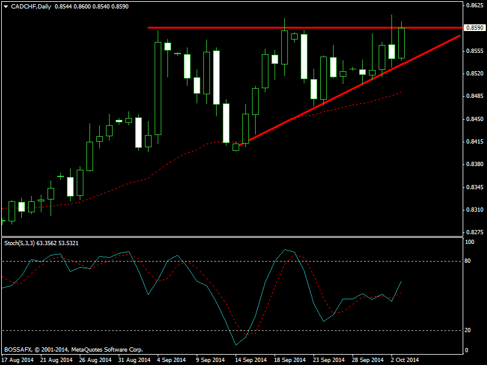Click the 23 Sep 2014 date label
487x365 pixels.
(329, 360)
